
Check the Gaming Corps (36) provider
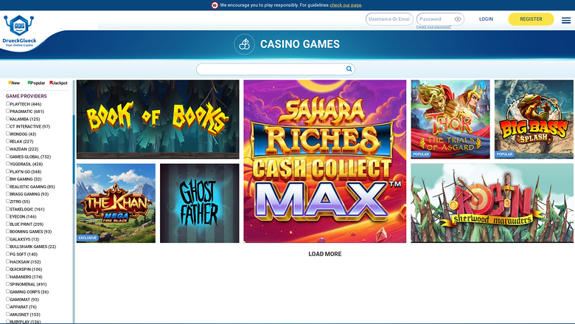[x=7, y=292]
